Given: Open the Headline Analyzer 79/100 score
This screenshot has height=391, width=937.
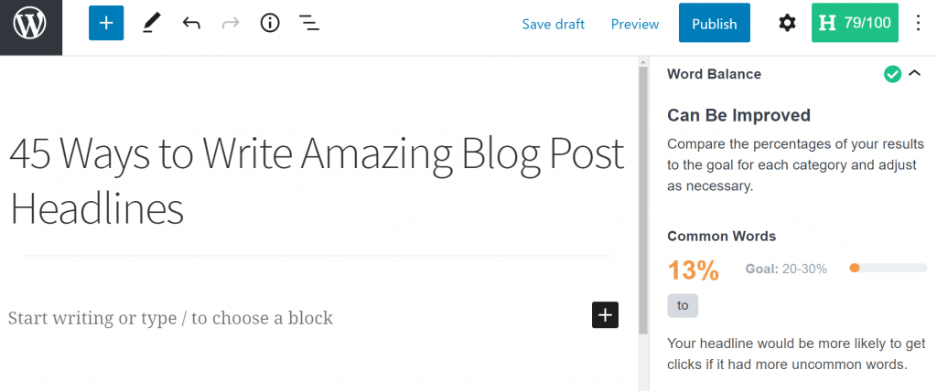Looking at the screenshot, I should tap(855, 24).
